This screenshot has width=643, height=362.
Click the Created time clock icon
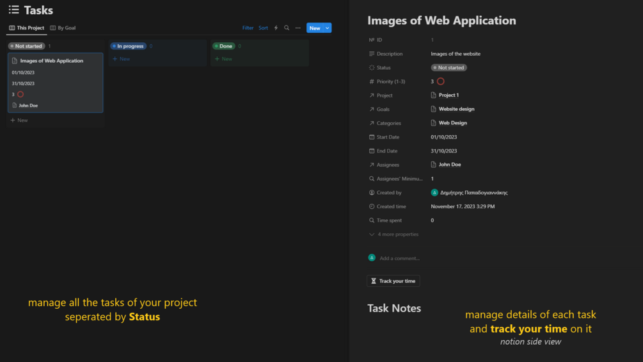coord(372,206)
